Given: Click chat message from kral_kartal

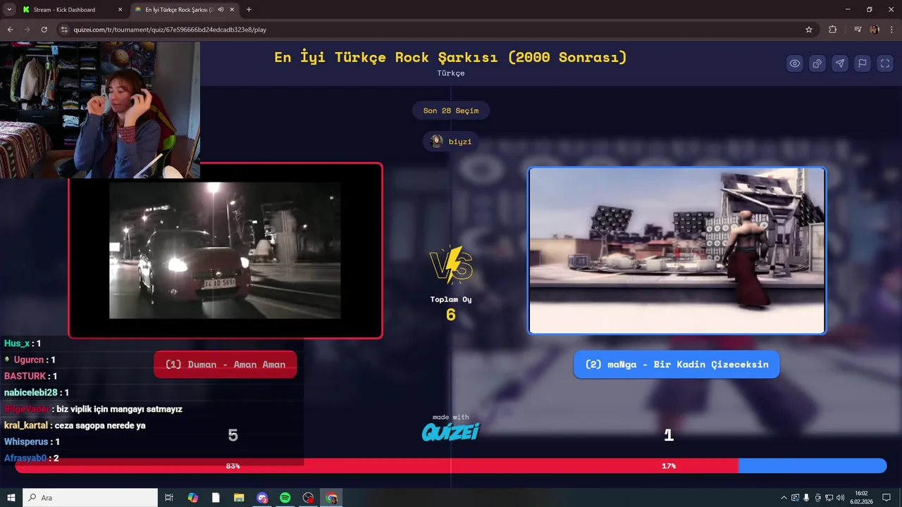Looking at the screenshot, I should (x=75, y=425).
